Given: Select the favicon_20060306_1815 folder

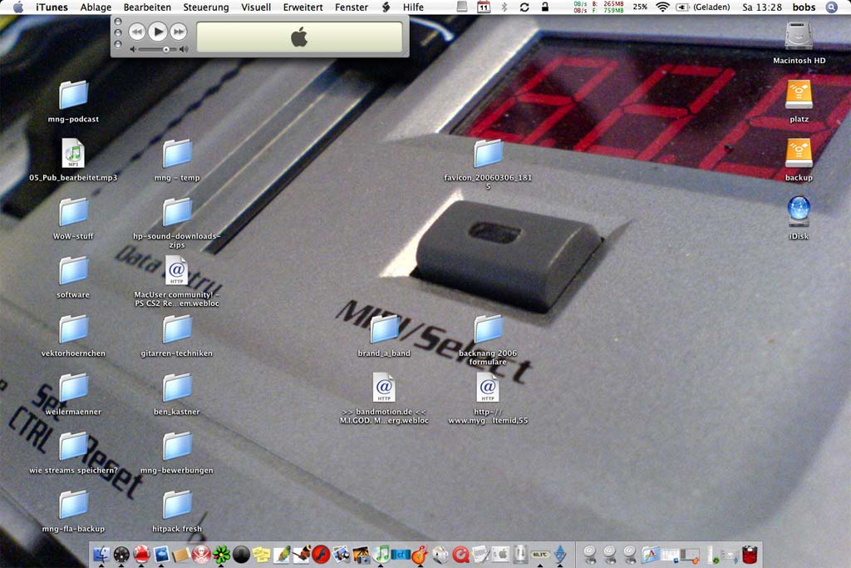Looking at the screenshot, I should click(x=488, y=153).
